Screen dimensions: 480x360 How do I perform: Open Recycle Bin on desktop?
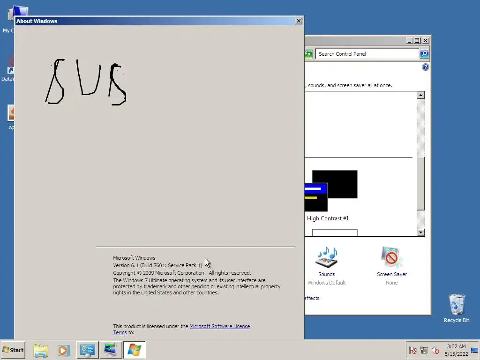tap(457, 308)
